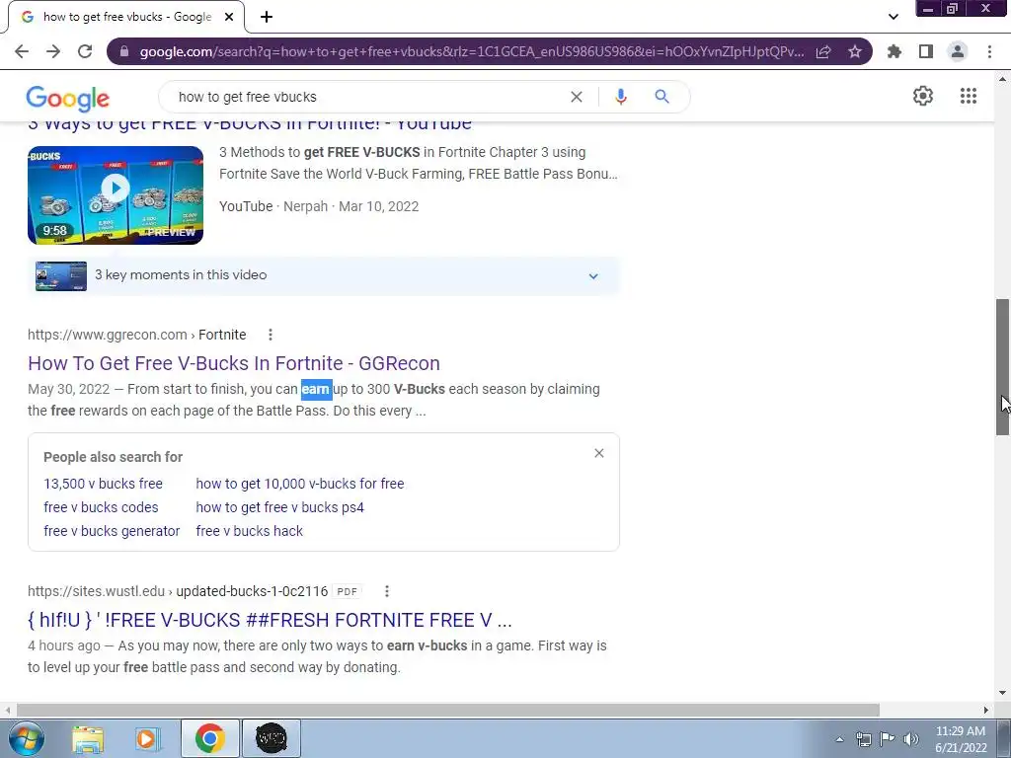
Task: Toggle the Chrome side panel
Action: click(x=926, y=51)
